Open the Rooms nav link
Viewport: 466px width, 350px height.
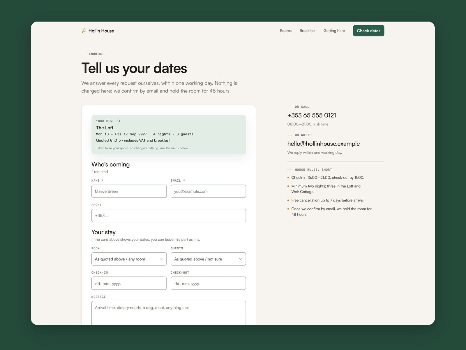(285, 31)
